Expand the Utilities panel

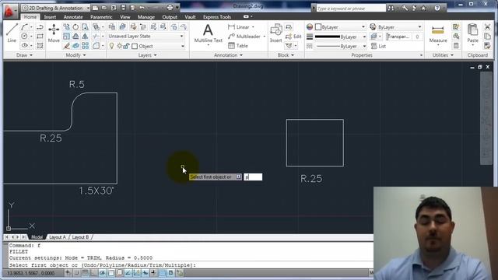443,55
